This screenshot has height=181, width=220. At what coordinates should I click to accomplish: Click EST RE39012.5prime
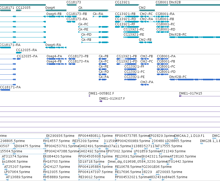pos(92,177)
